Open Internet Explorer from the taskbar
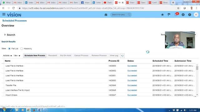 pyautogui.click(x=11, y=110)
